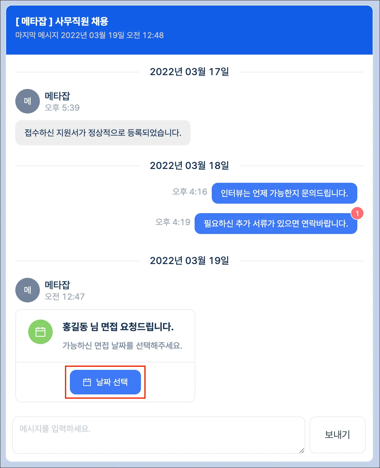380x468 pixels.
Task: Click the 2022년 03월 18일 date divider
Action: pos(189,166)
